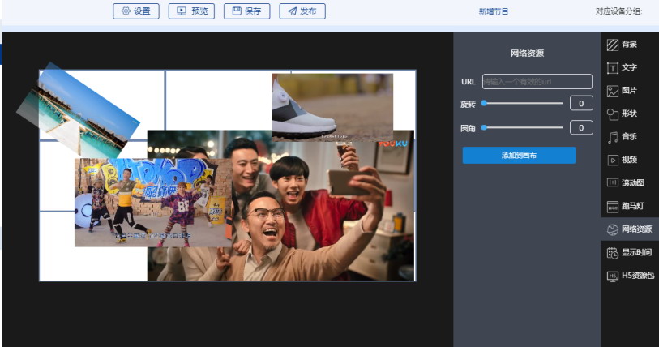Select the sneaker image on canvas
The image size is (659, 347).
tap(332, 107)
